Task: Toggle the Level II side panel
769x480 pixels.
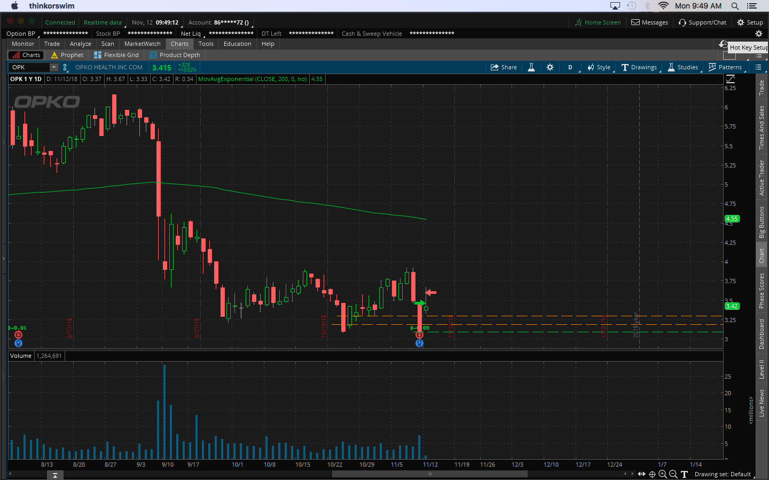Action: [x=762, y=369]
